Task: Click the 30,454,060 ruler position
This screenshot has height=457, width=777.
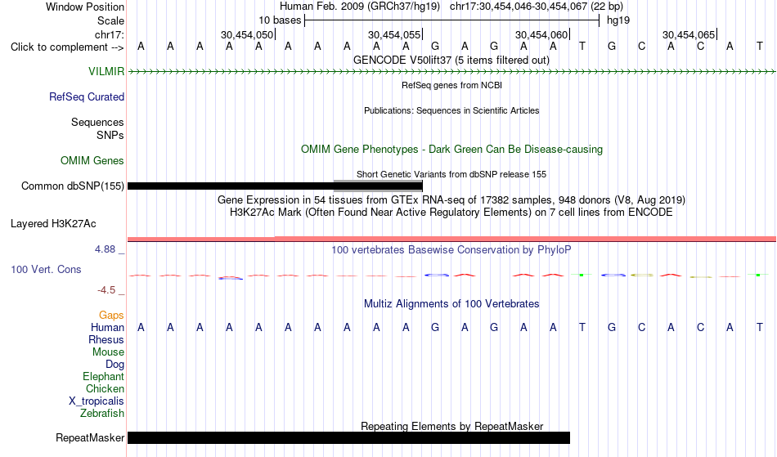Action: (541, 34)
